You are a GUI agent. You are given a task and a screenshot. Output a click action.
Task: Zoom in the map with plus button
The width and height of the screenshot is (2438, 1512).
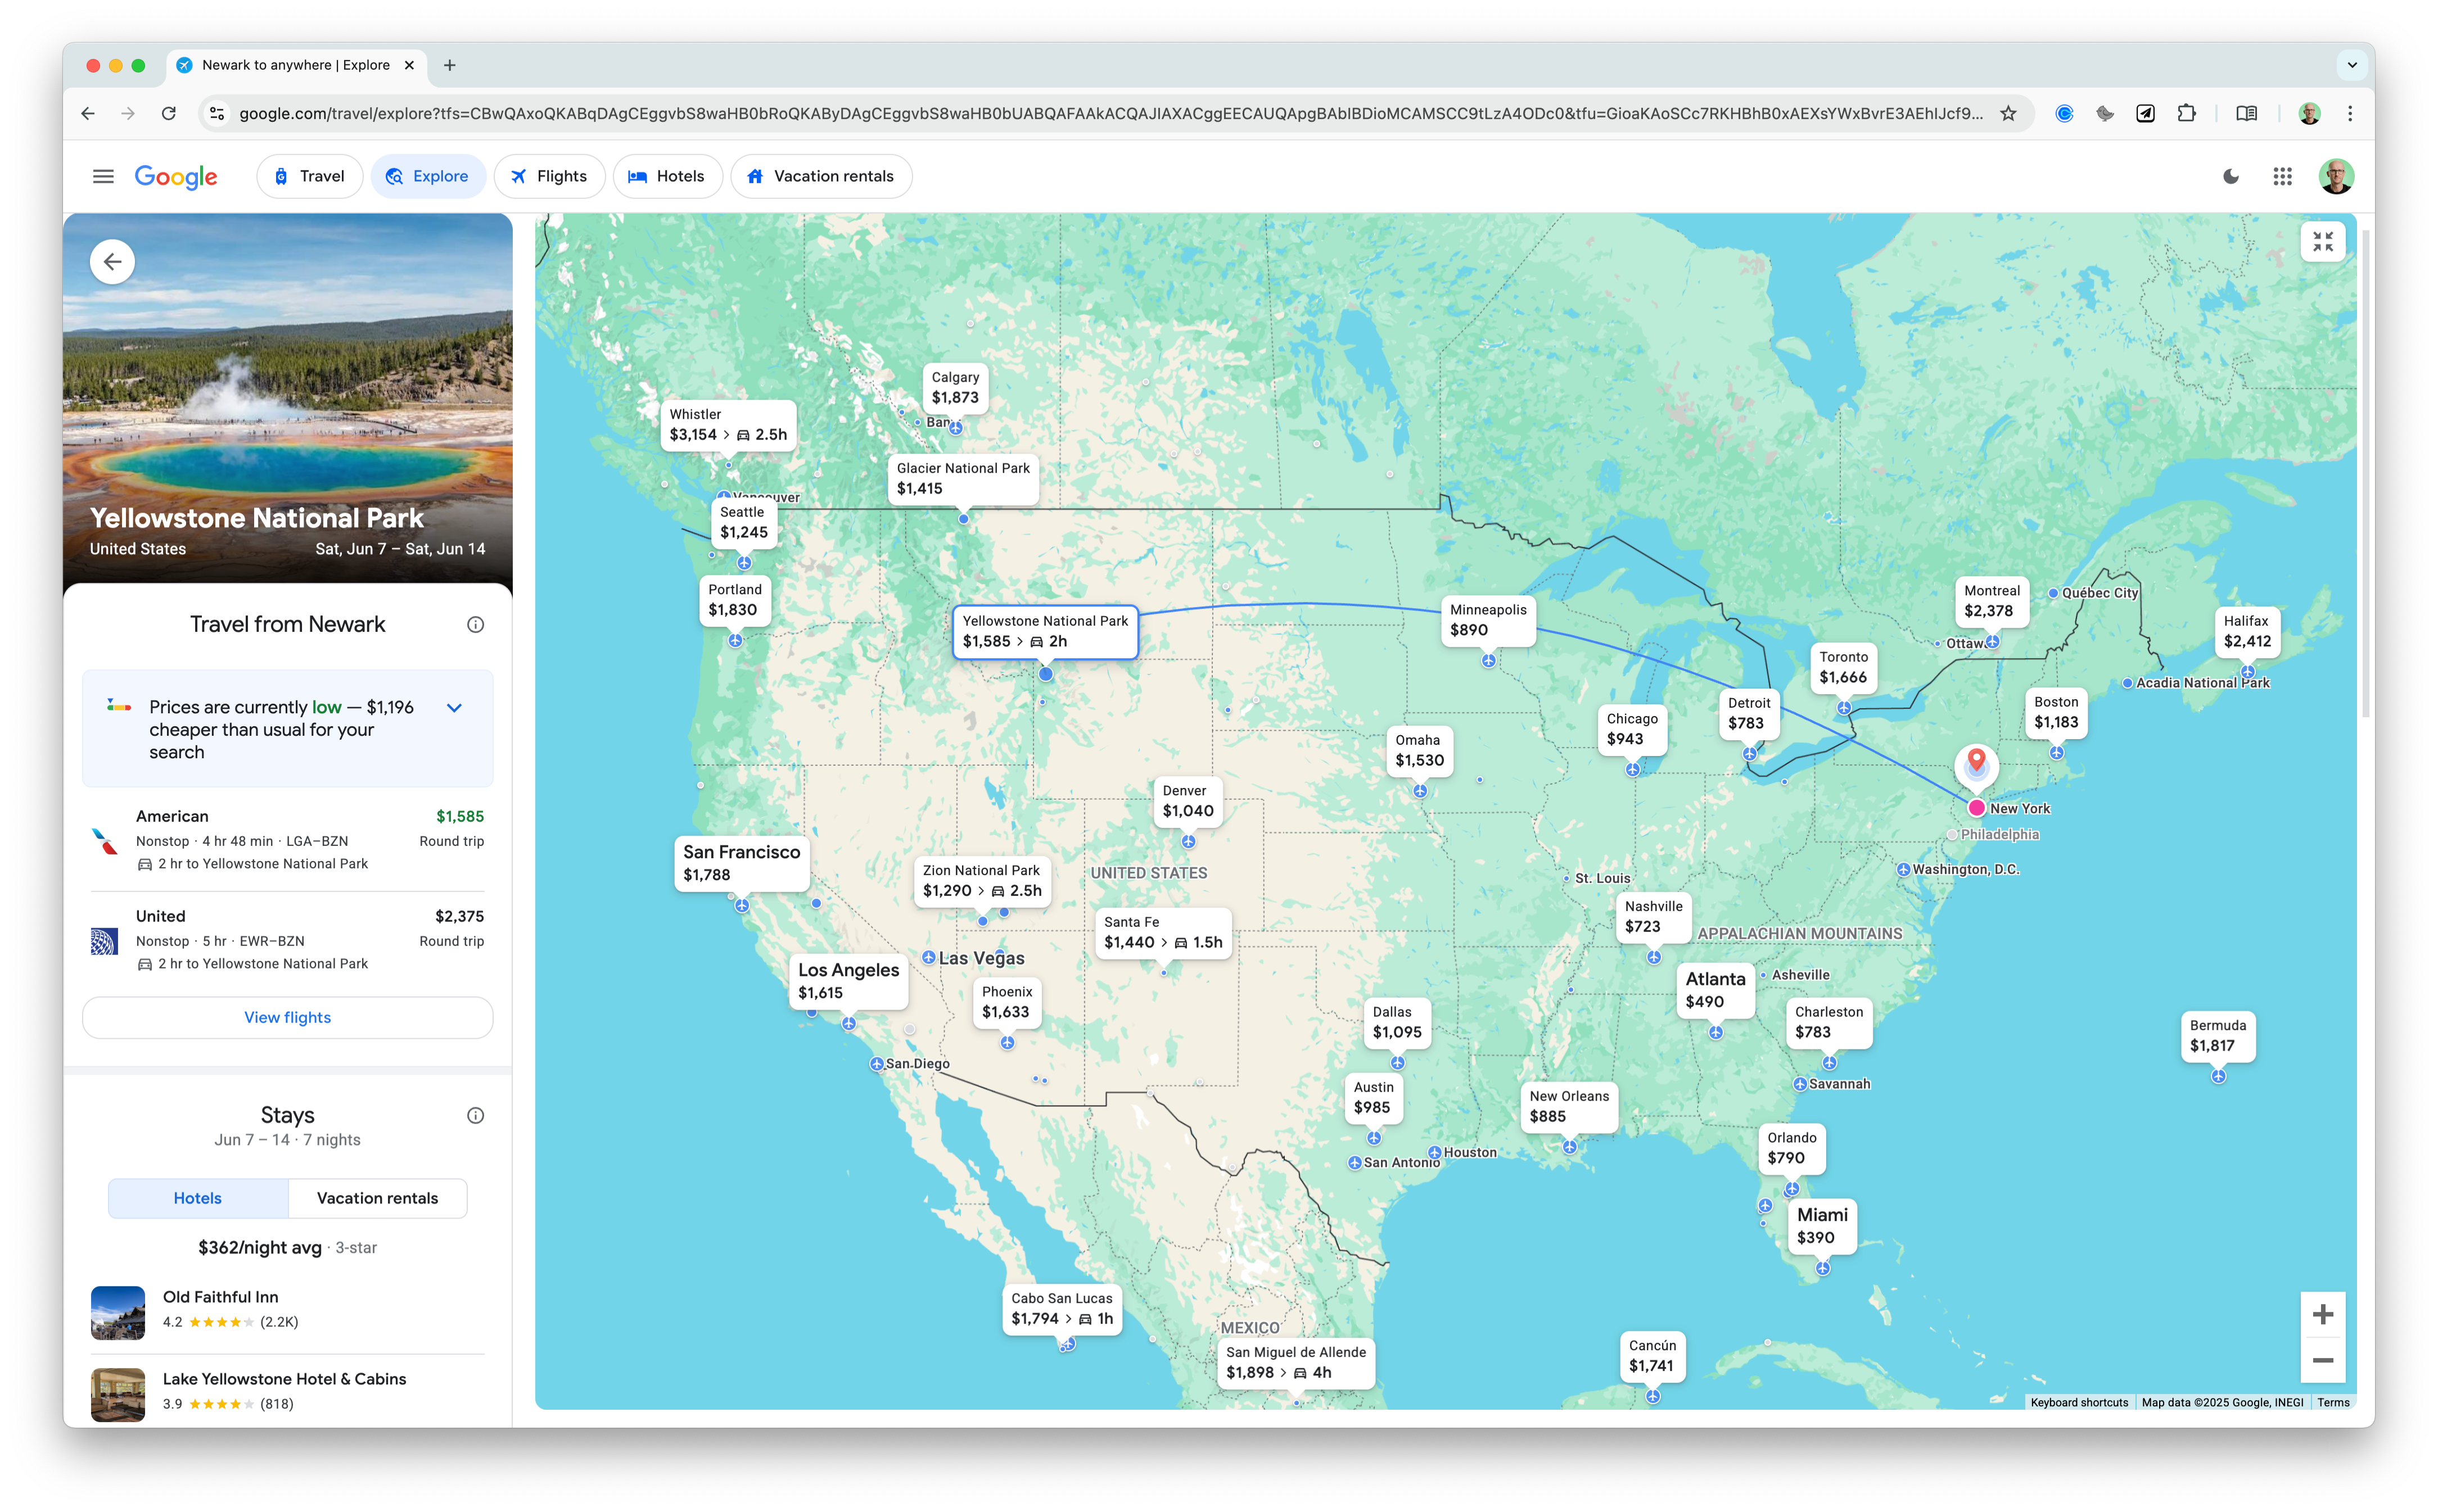click(2322, 1314)
